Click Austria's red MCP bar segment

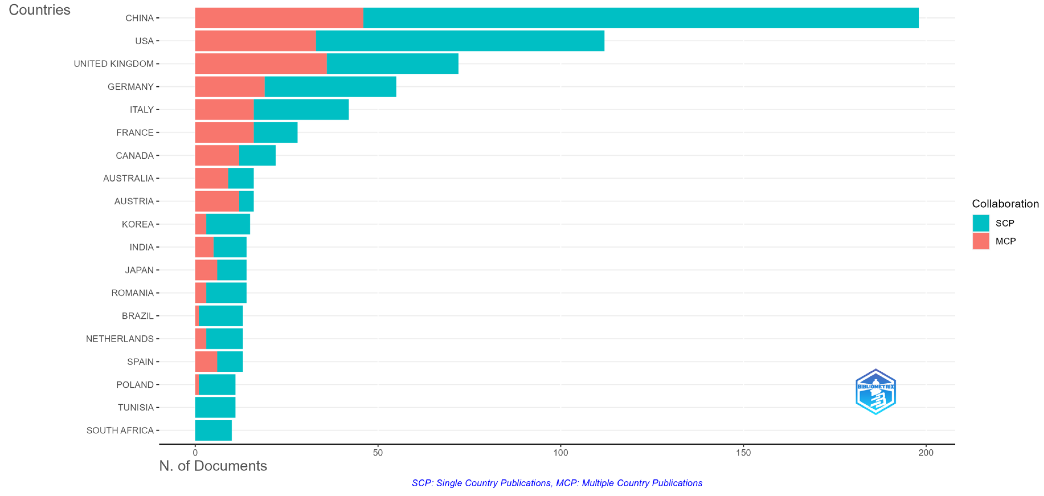217,201
